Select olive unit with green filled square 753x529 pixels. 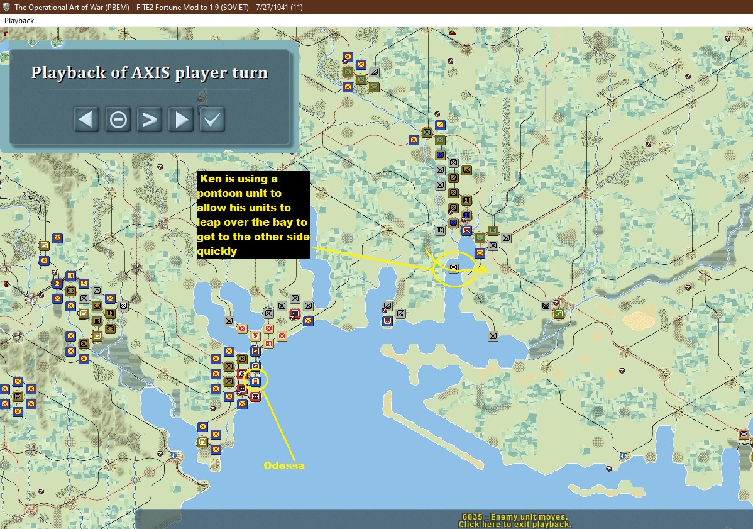click(x=480, y=238)
